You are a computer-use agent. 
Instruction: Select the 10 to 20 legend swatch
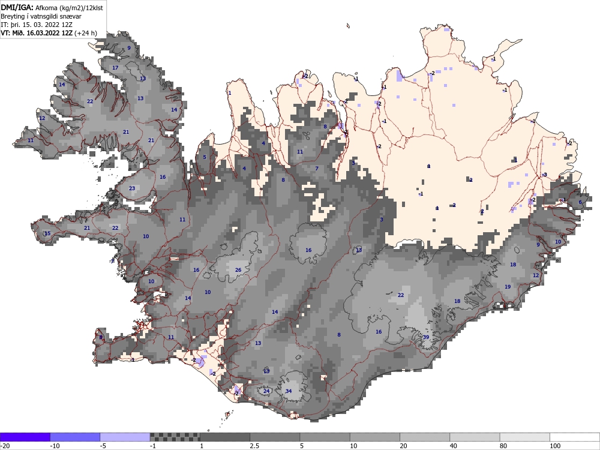pos(375,437)
